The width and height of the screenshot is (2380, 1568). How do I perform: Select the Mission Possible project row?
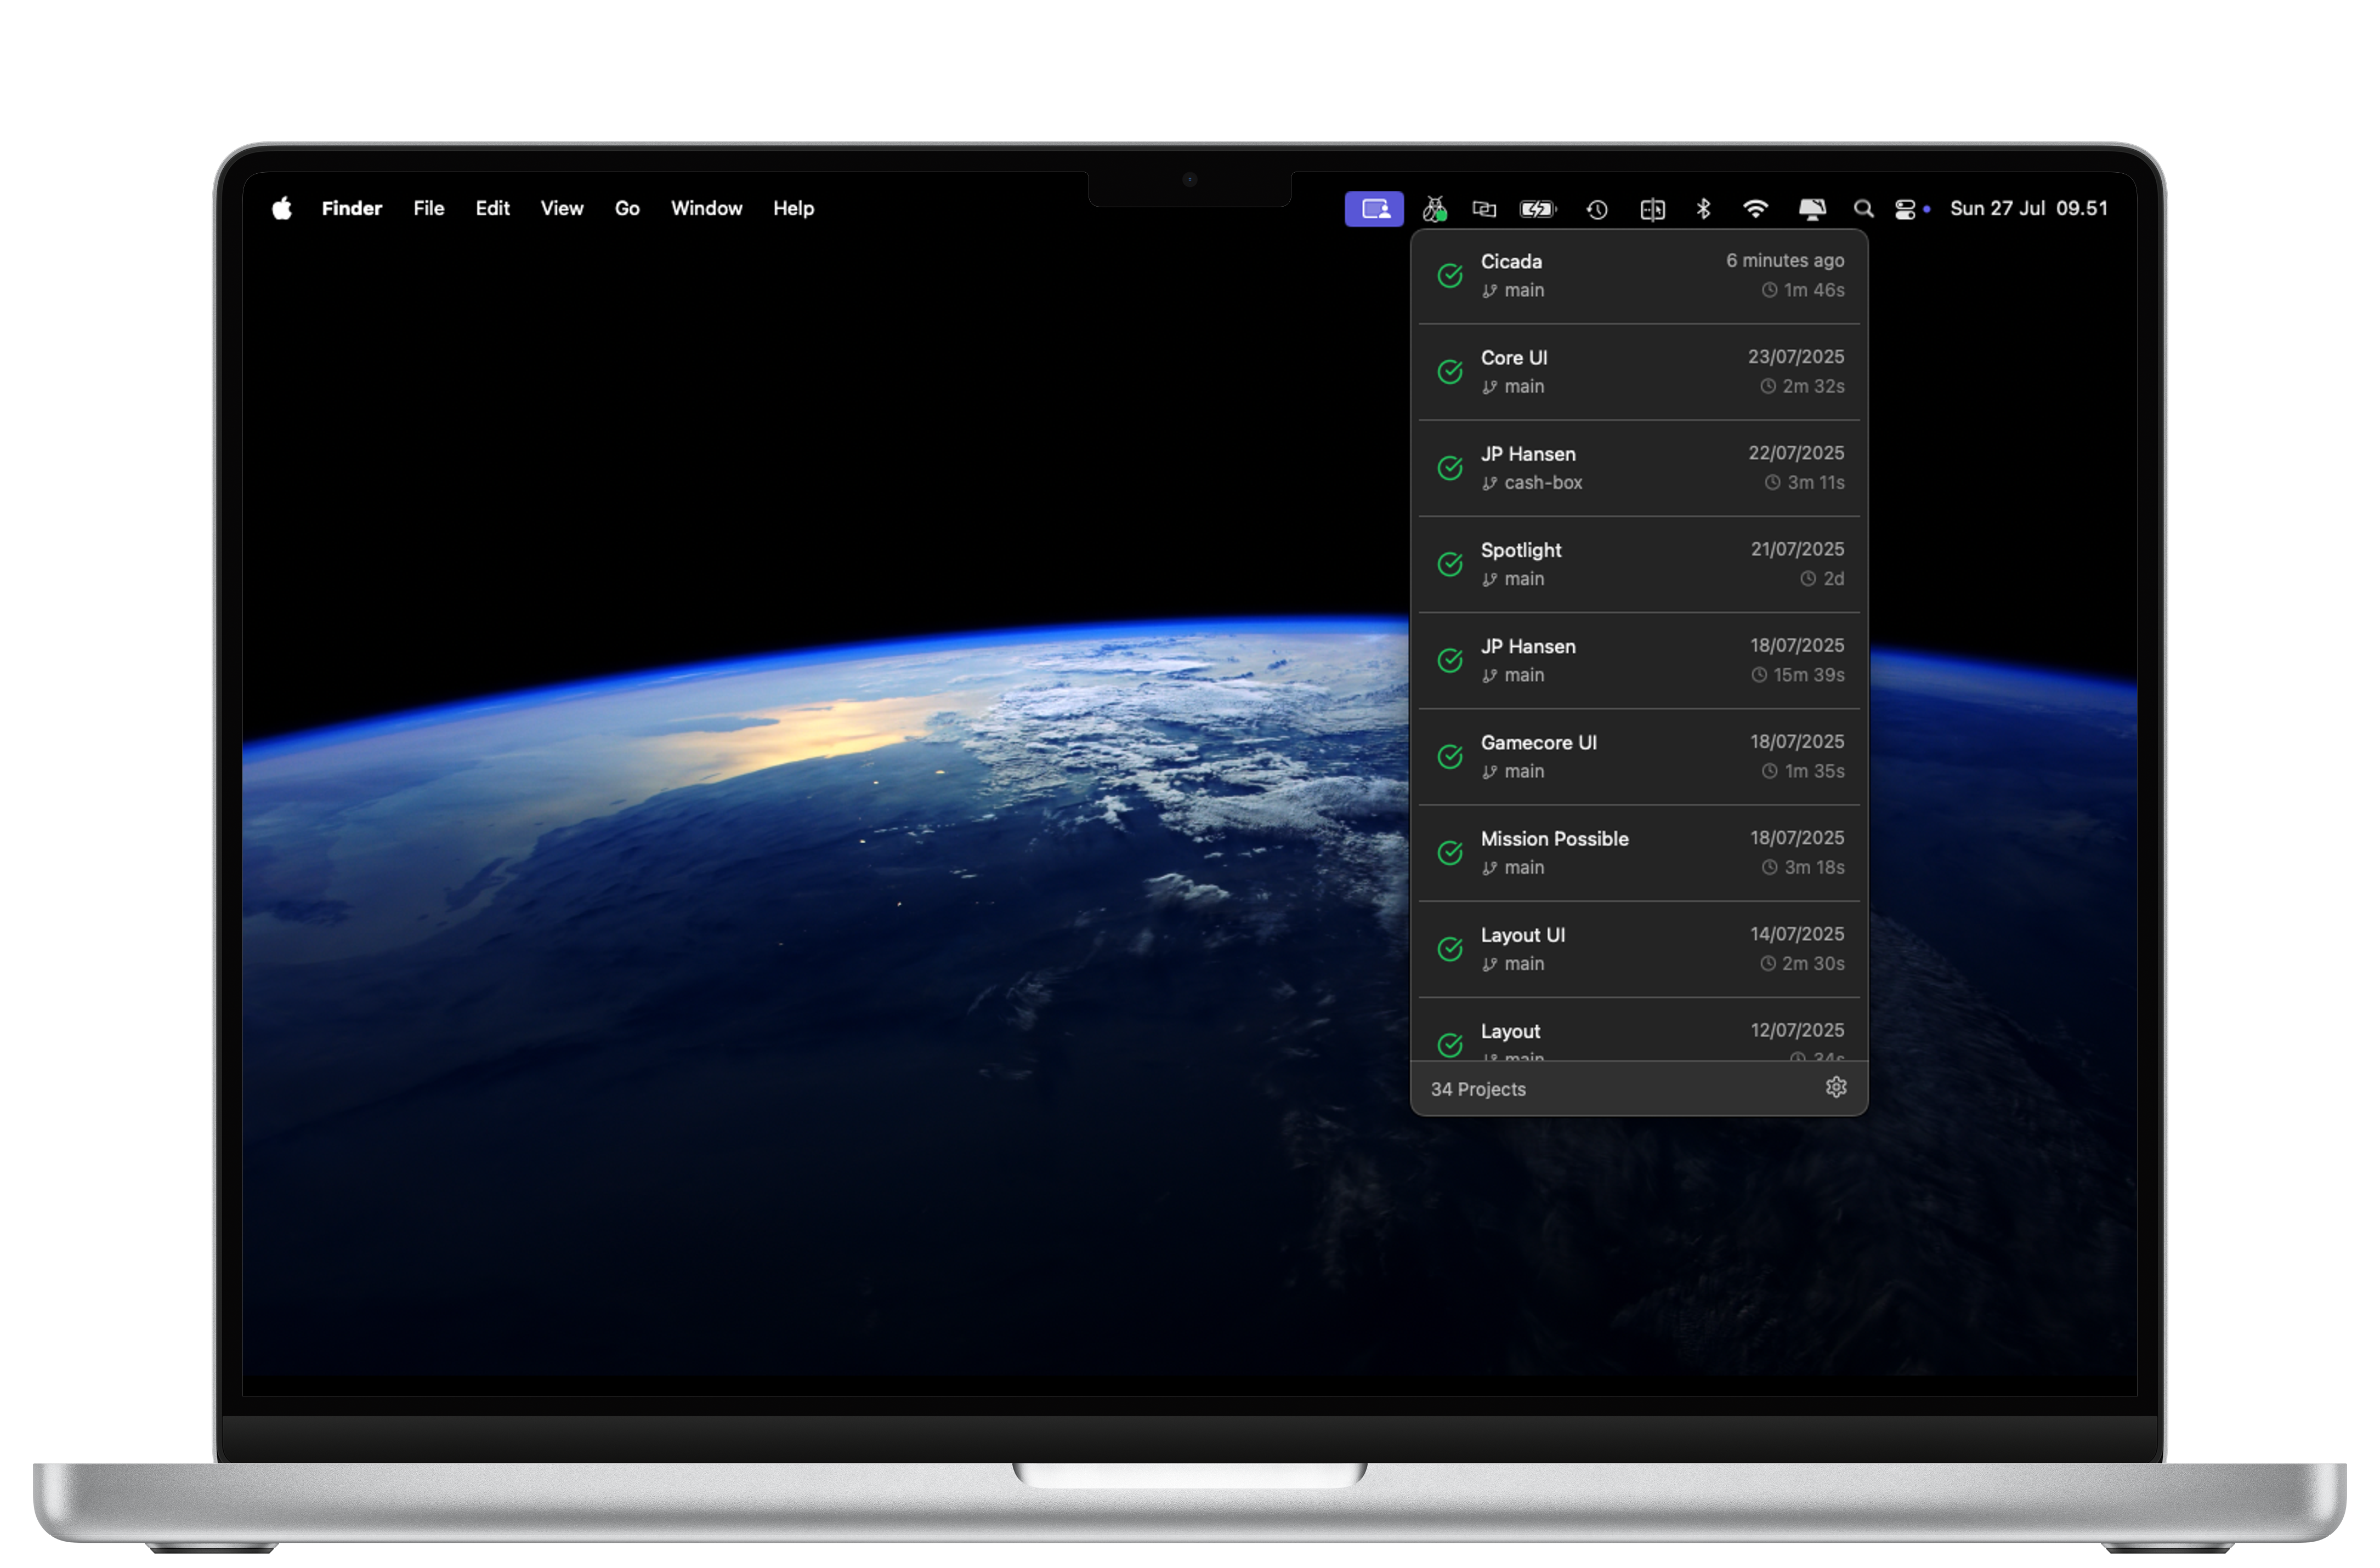[1640, 853]
